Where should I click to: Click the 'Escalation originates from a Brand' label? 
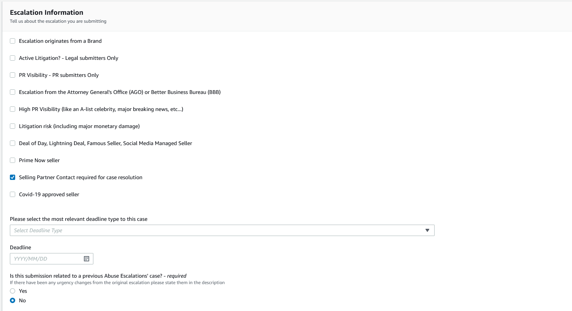point(60,41)
